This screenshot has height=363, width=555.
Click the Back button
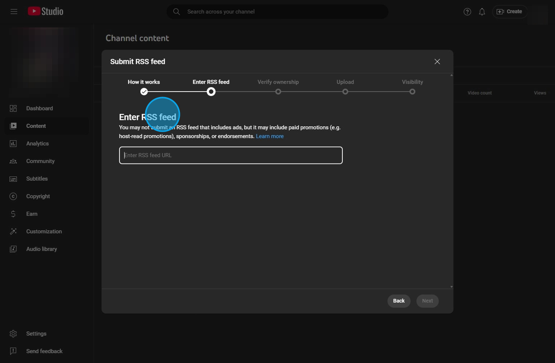point(398,301)
